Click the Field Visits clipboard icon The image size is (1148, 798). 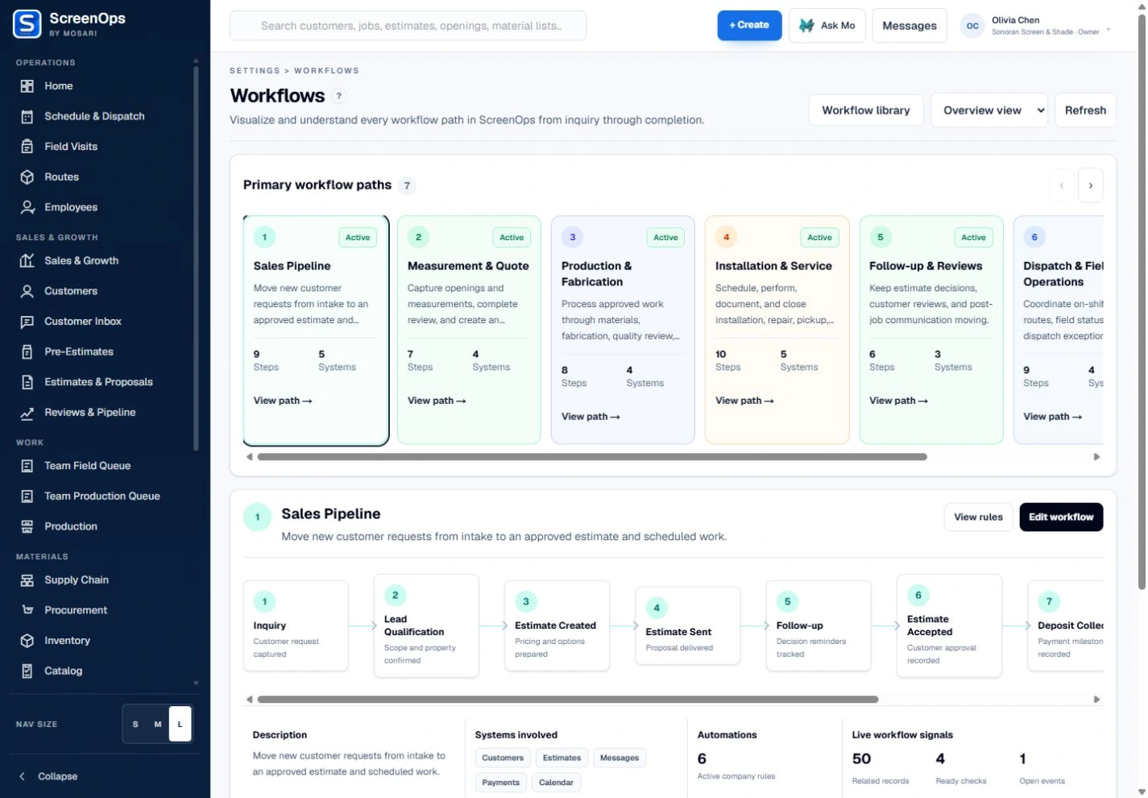[x=27, y=147]
